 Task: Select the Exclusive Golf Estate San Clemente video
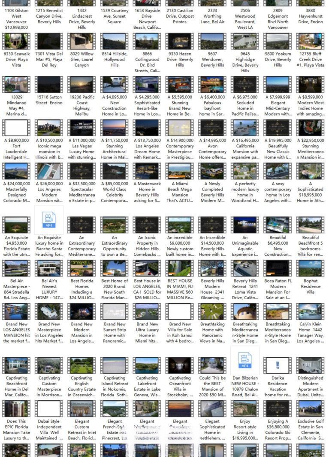[310, 409]
